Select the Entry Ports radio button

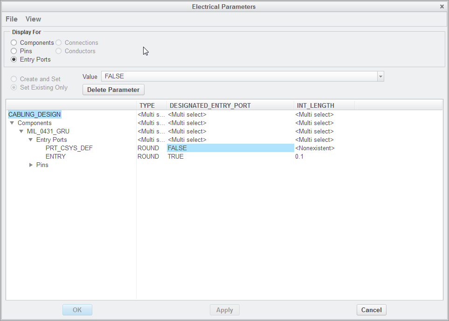(x=14, y=59)
